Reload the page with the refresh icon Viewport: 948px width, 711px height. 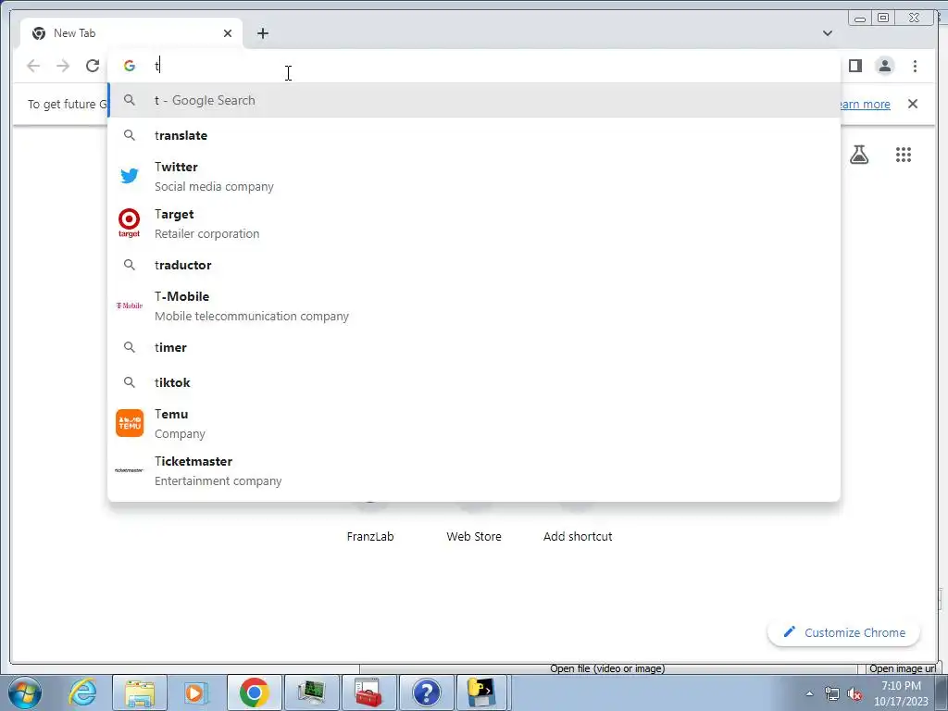[x=93, y=66]
